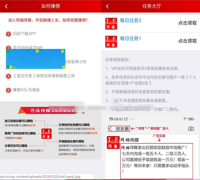Click the blue banner with yellow leaves
Viewport: 200px width, 180px height.
35,59
